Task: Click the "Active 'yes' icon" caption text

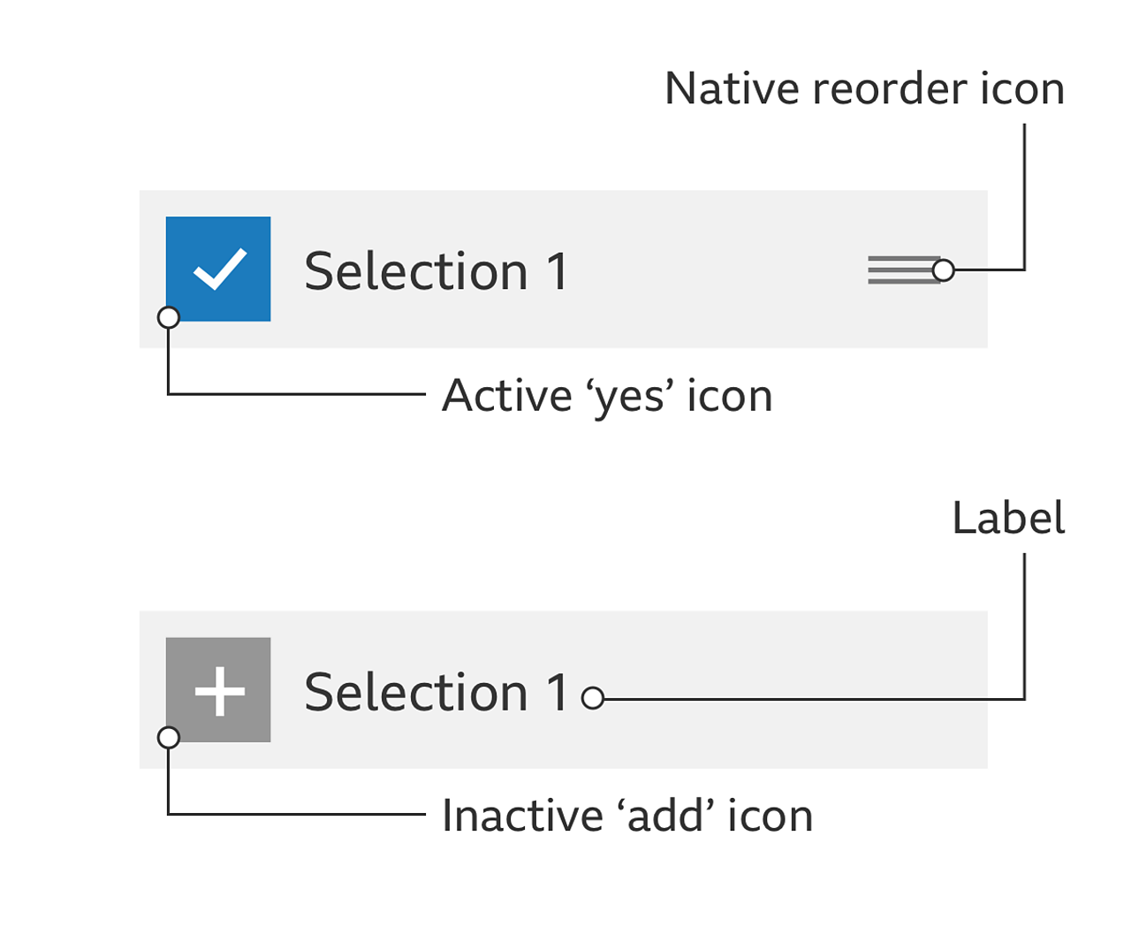Action: 607,396
